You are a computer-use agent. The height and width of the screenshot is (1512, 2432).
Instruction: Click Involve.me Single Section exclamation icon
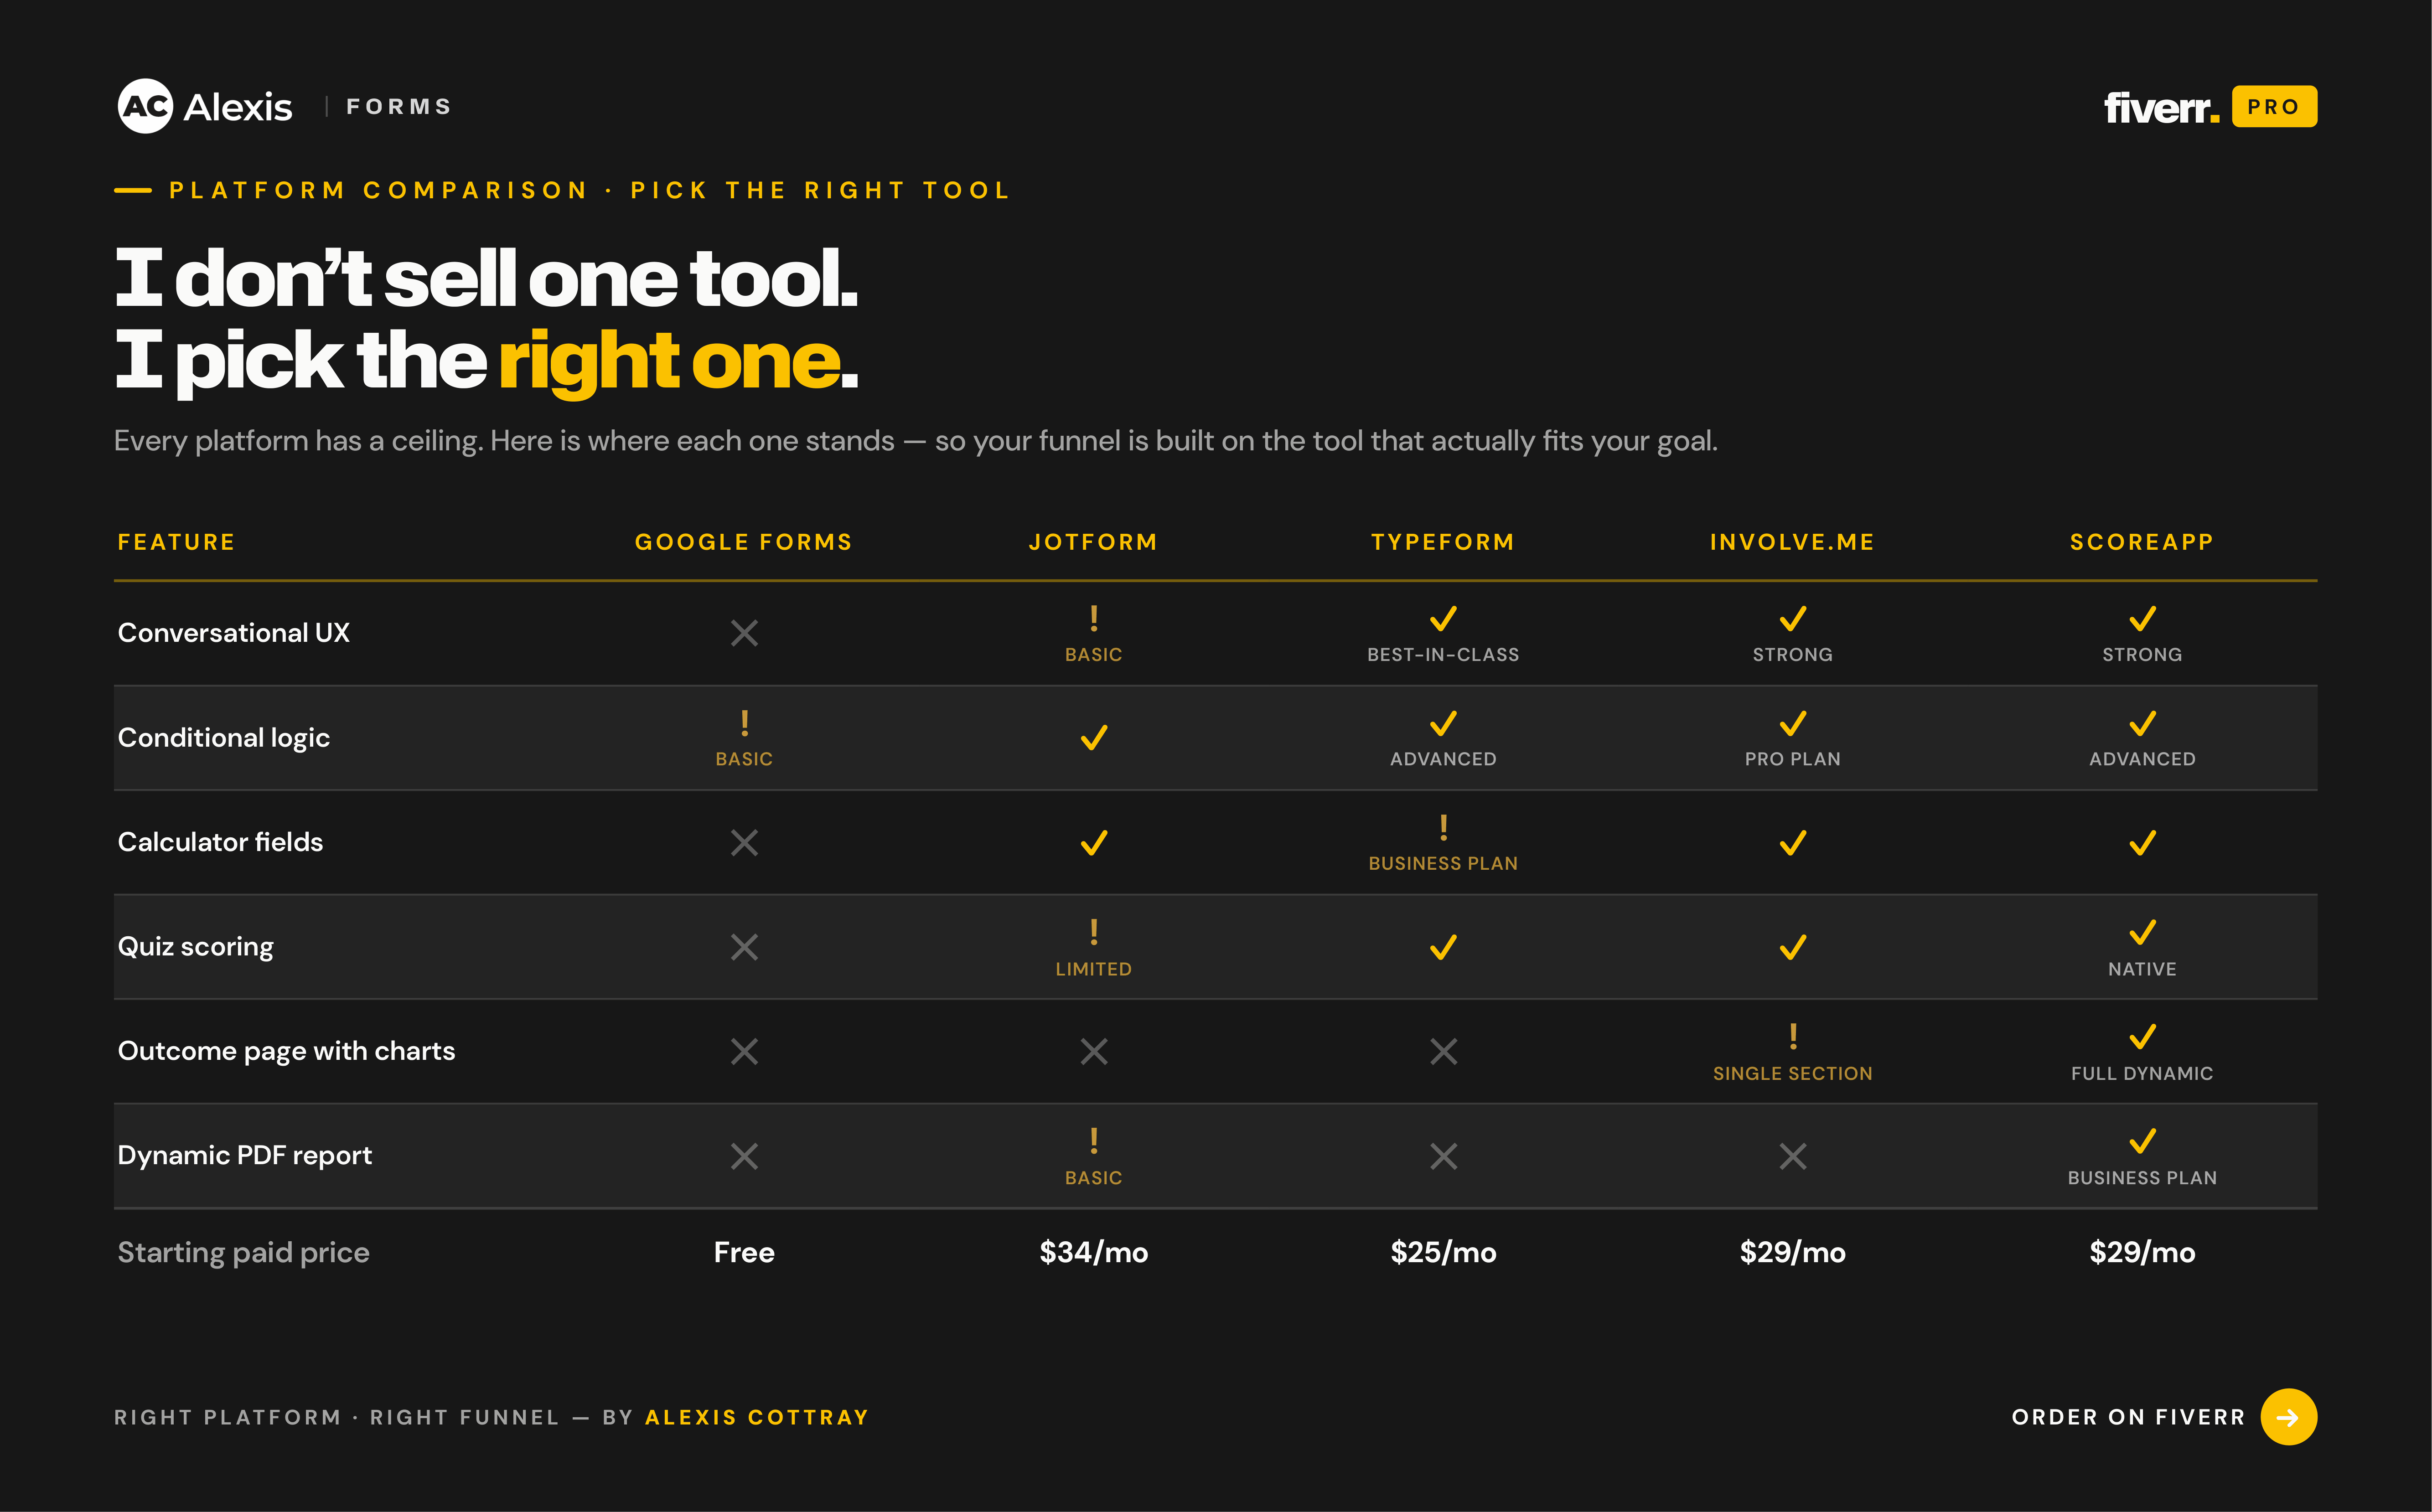(1793, 1036)
